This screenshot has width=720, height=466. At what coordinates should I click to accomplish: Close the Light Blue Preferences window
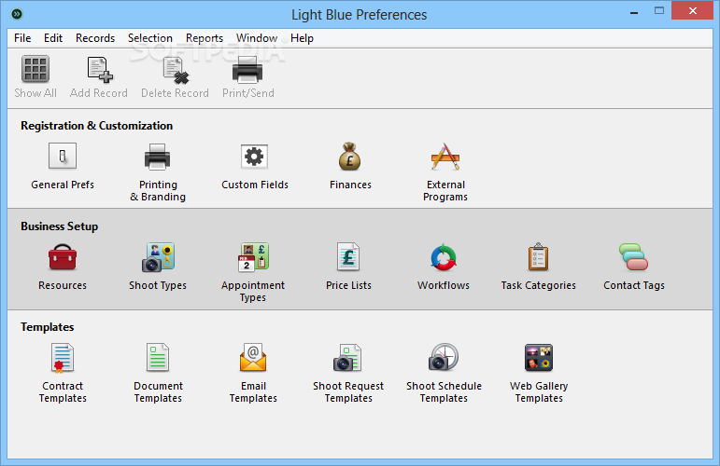point(692,10)
